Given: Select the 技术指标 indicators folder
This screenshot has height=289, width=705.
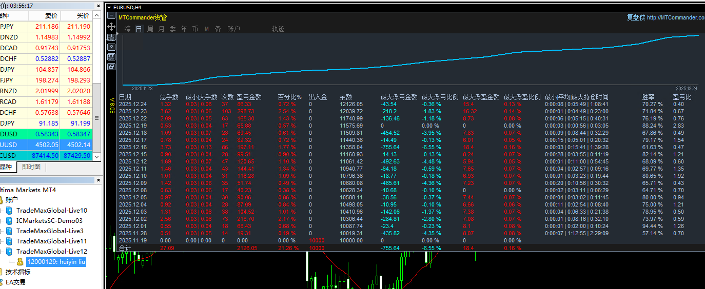Looking at the screenshot, I should (x=18, y=272).
